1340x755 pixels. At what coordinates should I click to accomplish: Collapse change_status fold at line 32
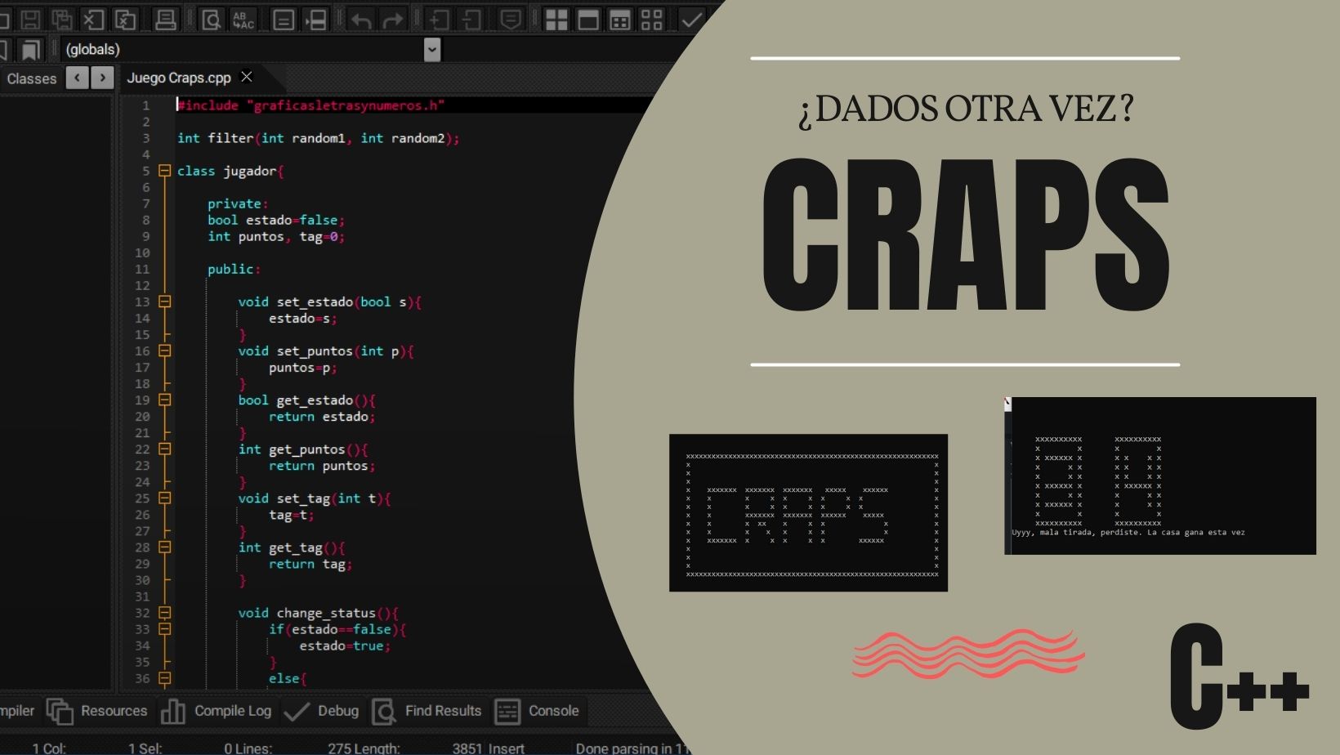click(x=164, y=612)
